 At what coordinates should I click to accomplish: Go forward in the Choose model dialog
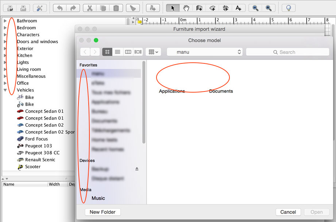pyautogui.click(x=95, y=52)
